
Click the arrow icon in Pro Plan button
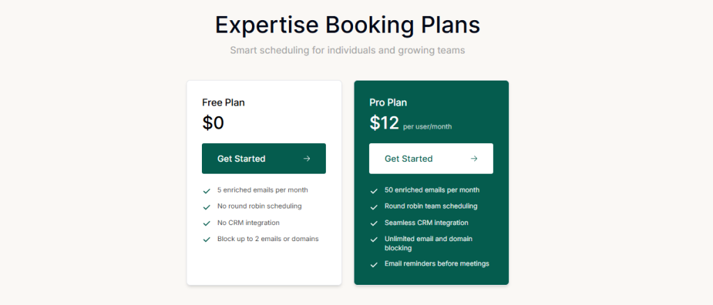coord(474,158)
